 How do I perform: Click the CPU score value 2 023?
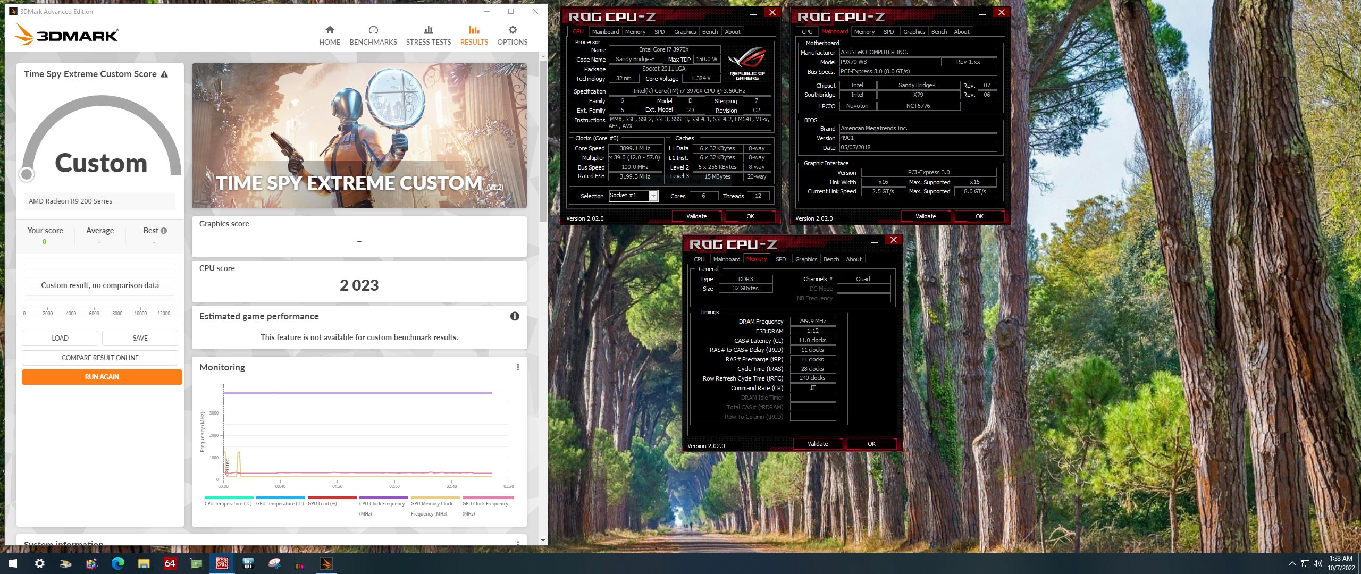[x=359, y=285]
